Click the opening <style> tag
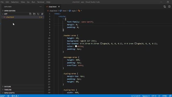This screenshot has height=97, width=172. (x=62, y=16)
